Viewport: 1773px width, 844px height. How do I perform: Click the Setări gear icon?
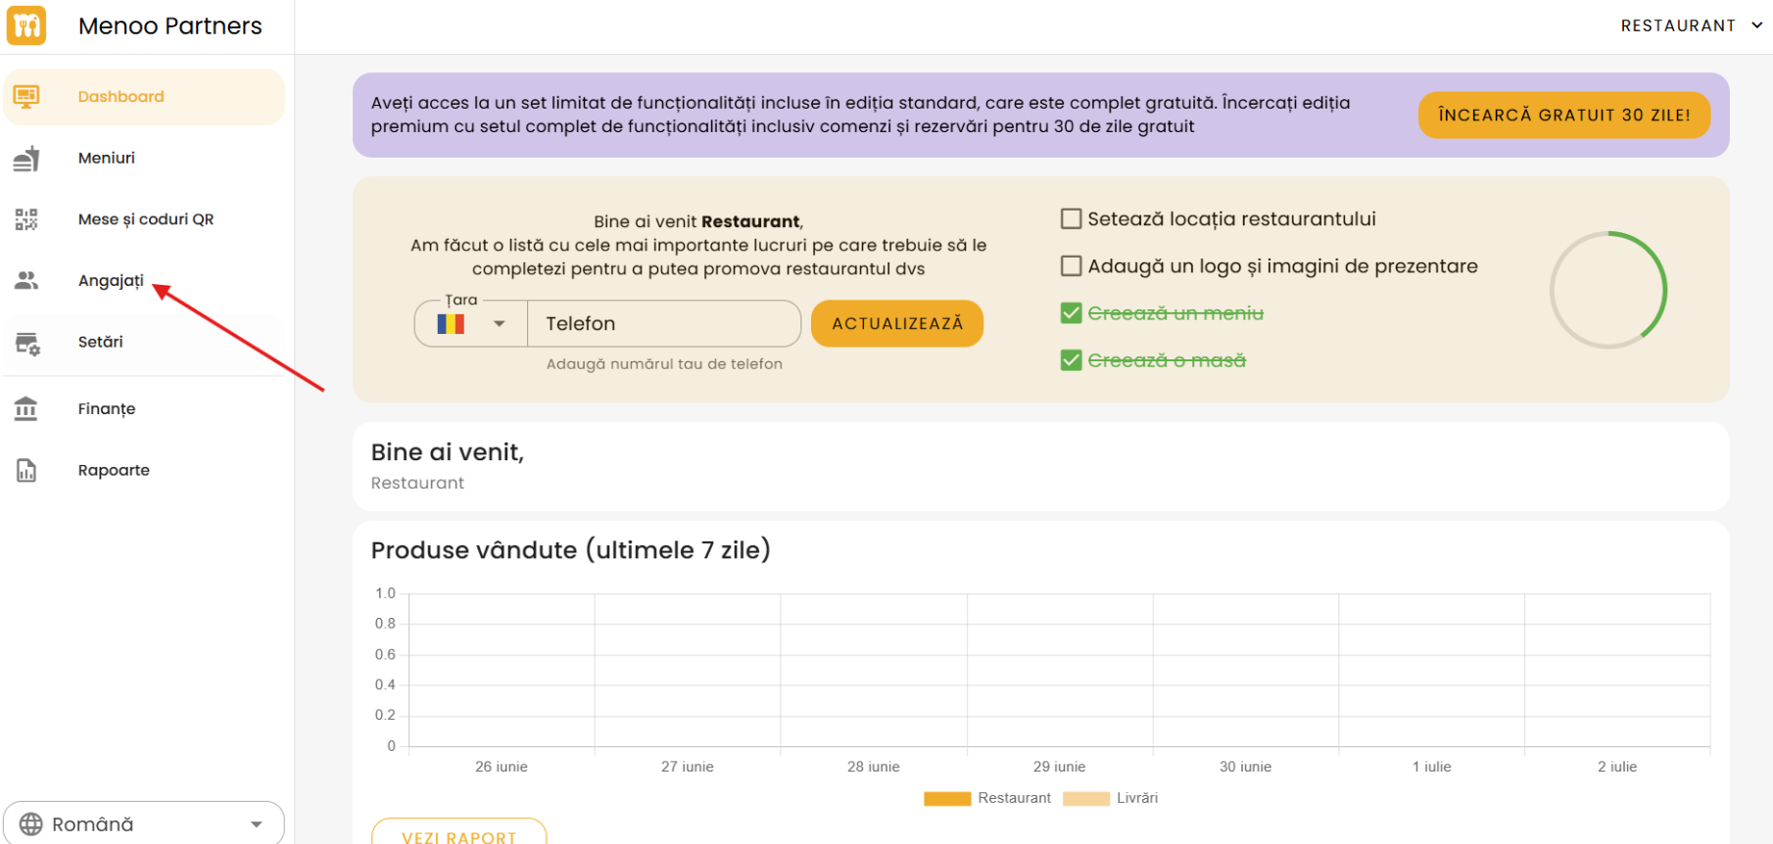(x=26, y=343)
